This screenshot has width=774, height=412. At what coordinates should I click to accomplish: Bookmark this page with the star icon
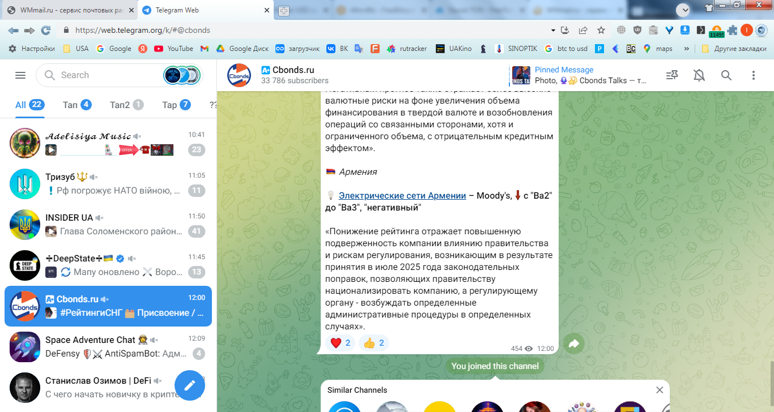pos(601,30)
